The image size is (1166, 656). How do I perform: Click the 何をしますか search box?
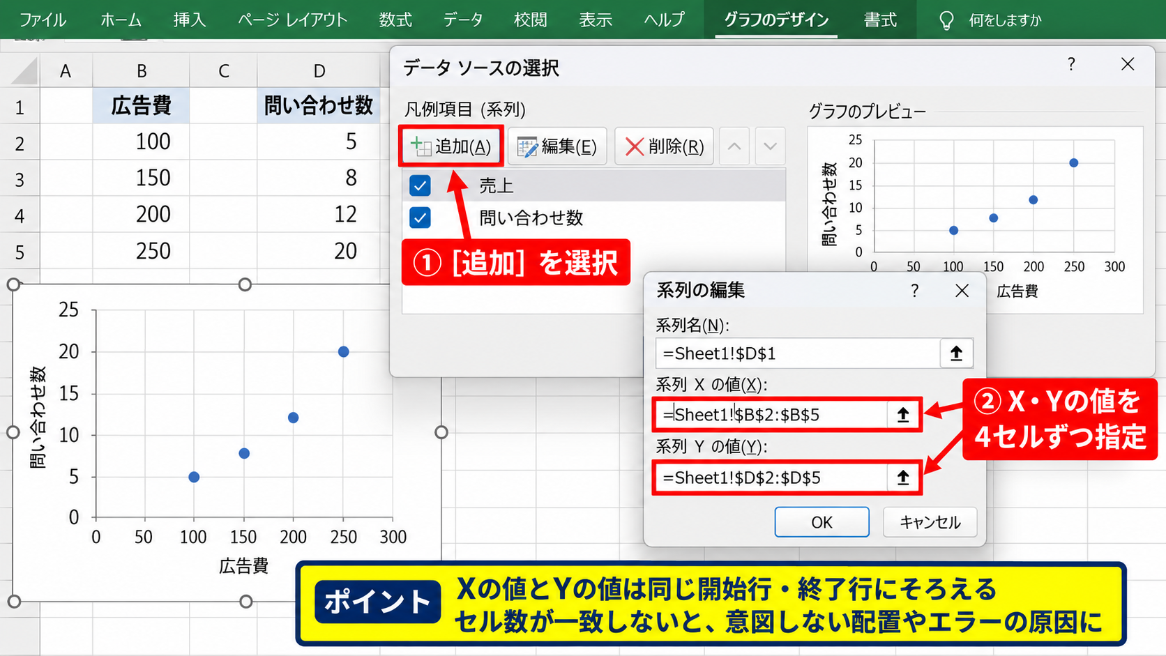tap(1004, 20)
